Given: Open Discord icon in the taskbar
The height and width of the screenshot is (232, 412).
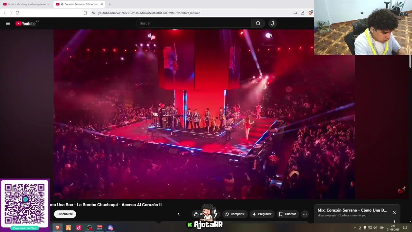Looking at the screenshot, I should [110, 228].
